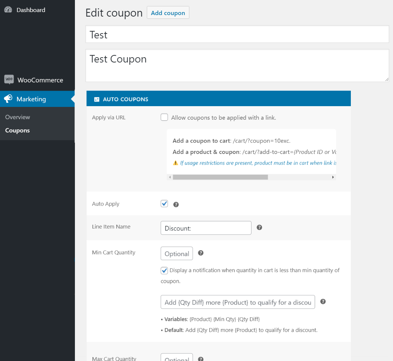Click the Edit coupon heading
The width and height of the screenshot is (393, 361).
(x=114, y=13)
